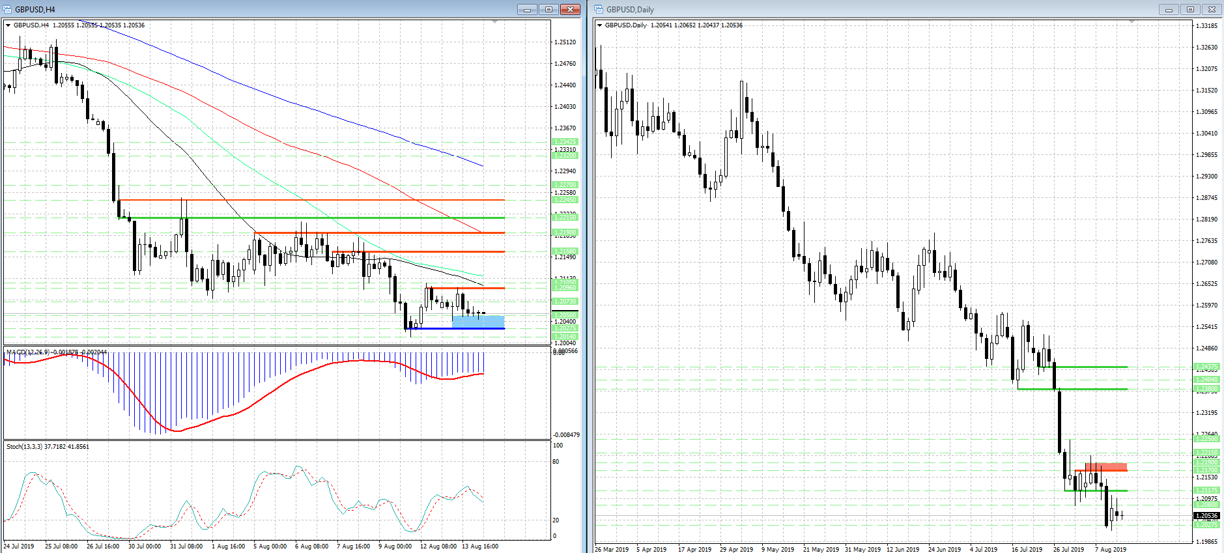The width and height of the screenshot is (1224, 553).
Task: Select the light blue rectangle on H4 chart
Action: coord(478,321)
